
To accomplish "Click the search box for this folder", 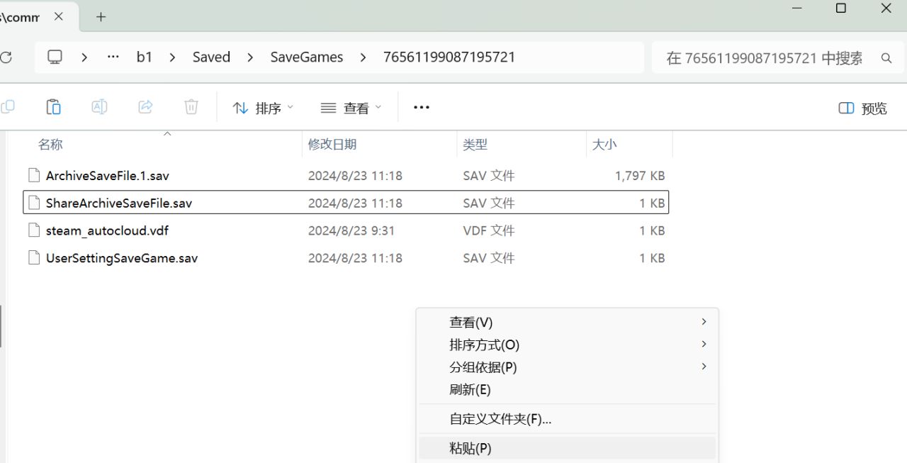I will [x=764, y=58].
